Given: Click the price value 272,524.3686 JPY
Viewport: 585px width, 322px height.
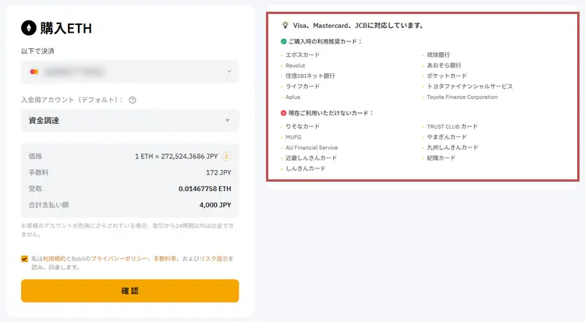Looking at the screenshot, I should 190,157.
